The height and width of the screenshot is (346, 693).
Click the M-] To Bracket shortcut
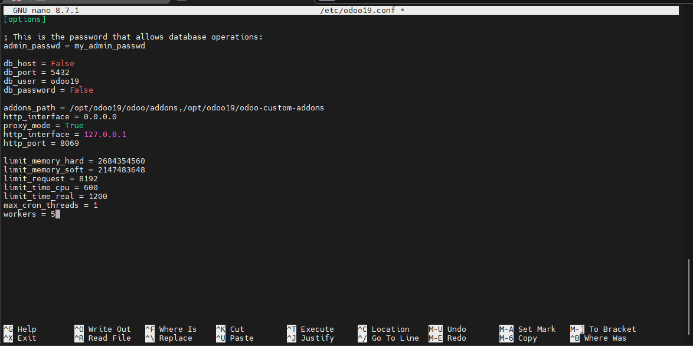pos(603,329)
